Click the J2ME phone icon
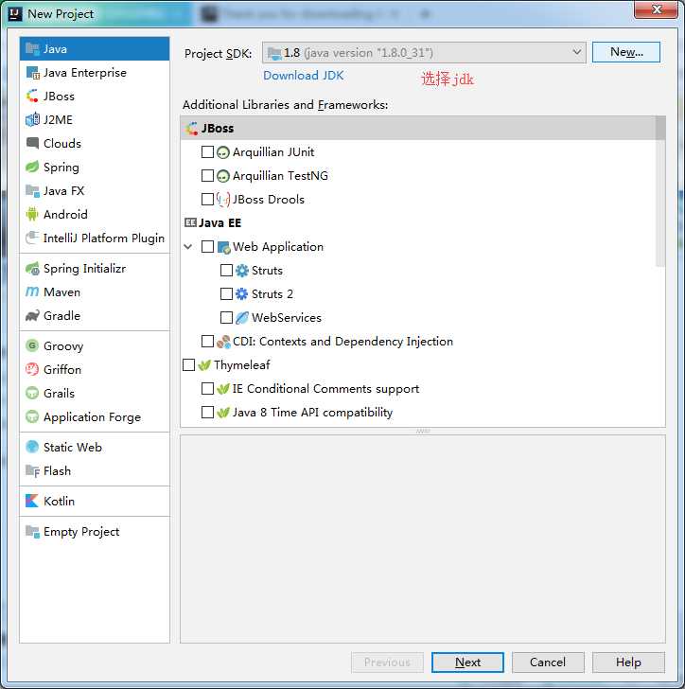The width and height of the screenshot is (685, 689). click(x=32, y=119)
